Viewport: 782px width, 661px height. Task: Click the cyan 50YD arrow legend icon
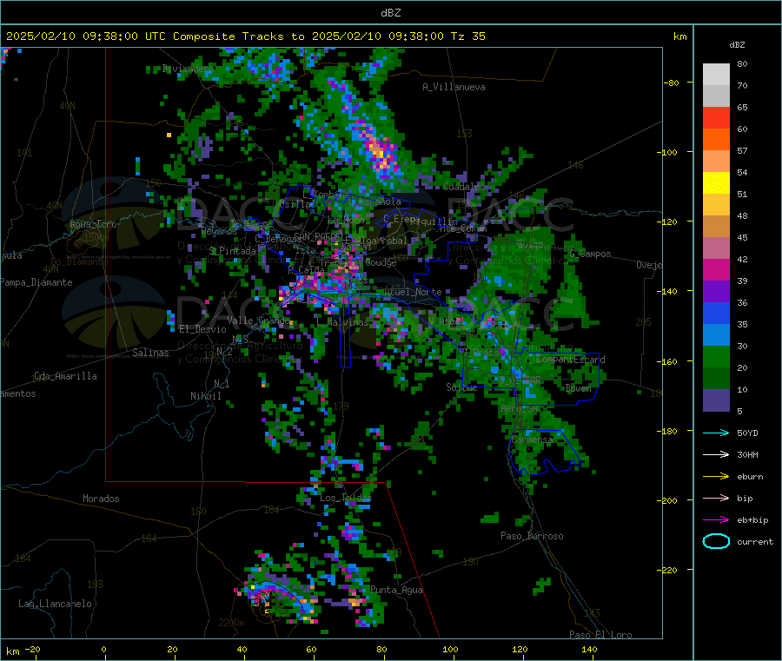click(x=716, y=433)
